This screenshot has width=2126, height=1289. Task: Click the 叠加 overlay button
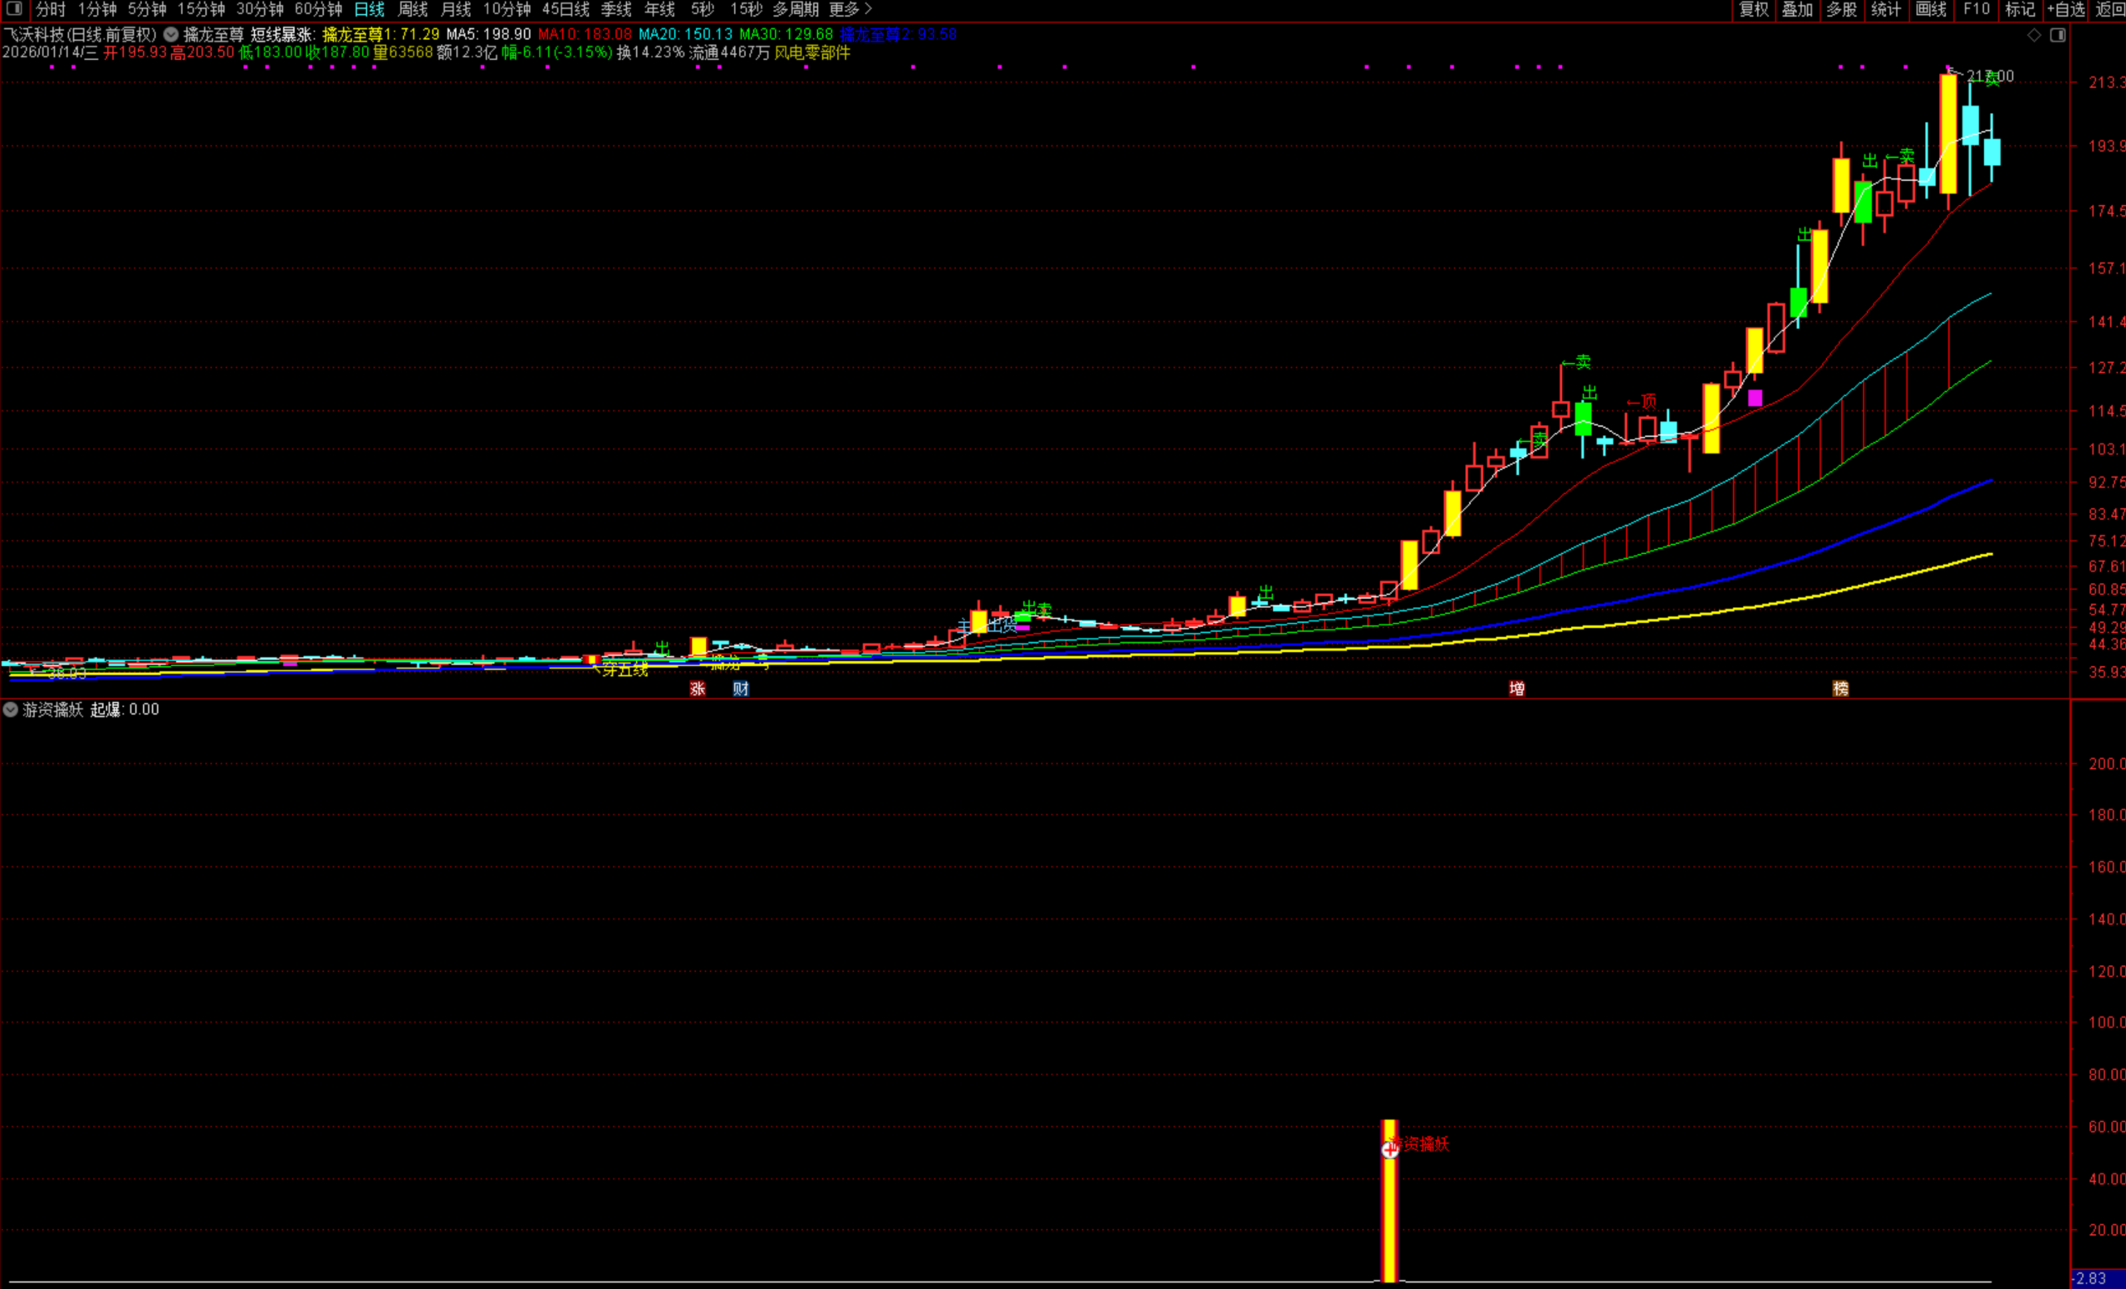pyautogui.click(x=1797, y=8)
